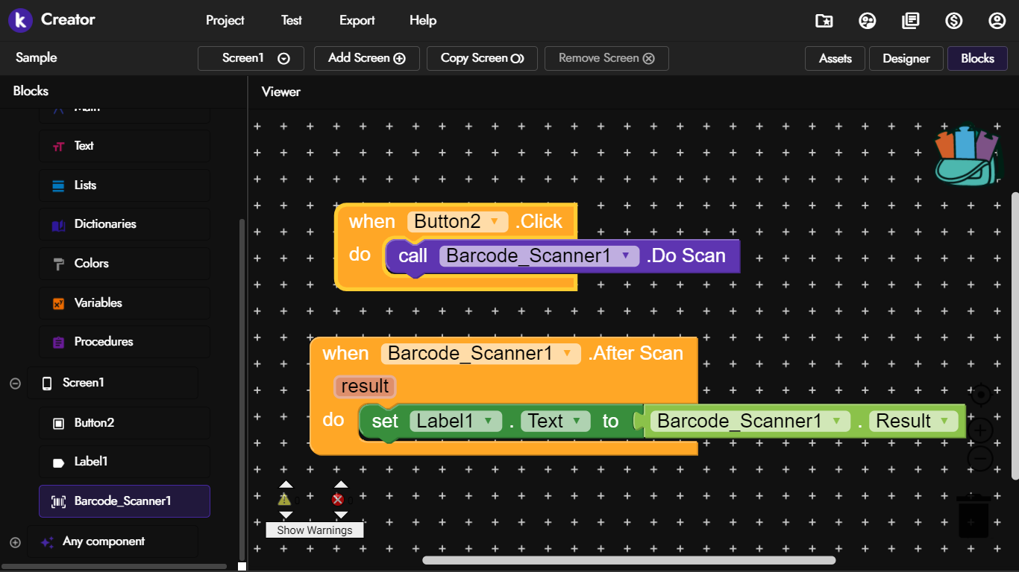
Task: Open the Label1 dropdown in set block
Action: point(488,421)
